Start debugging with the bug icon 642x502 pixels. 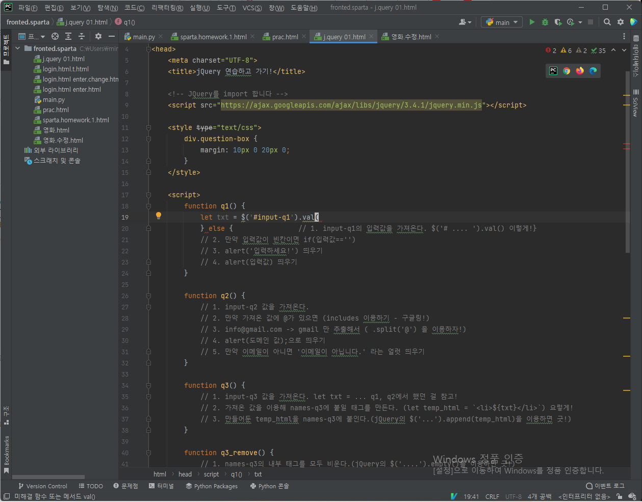(x=545, y=22)
